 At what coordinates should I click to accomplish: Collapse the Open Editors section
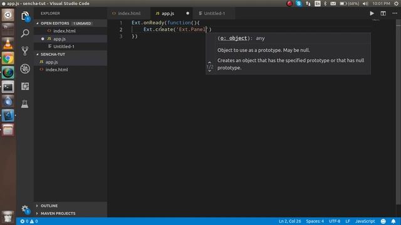coord(71,23)
